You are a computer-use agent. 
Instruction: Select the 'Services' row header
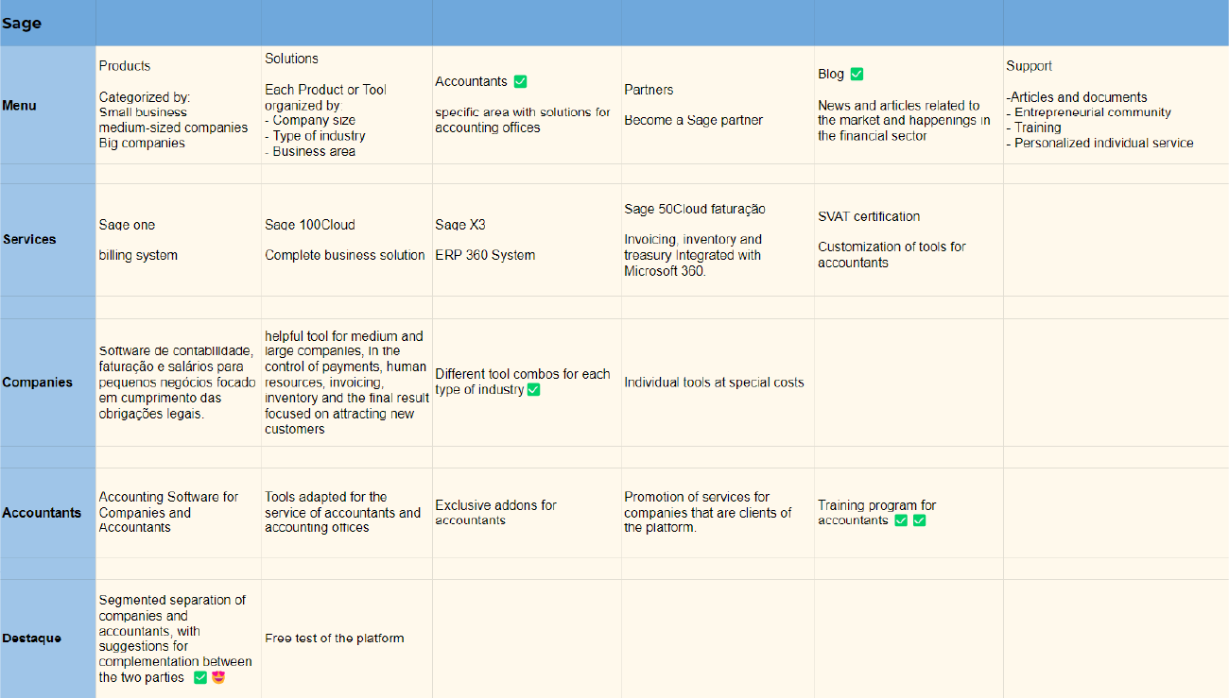[47, 240]
